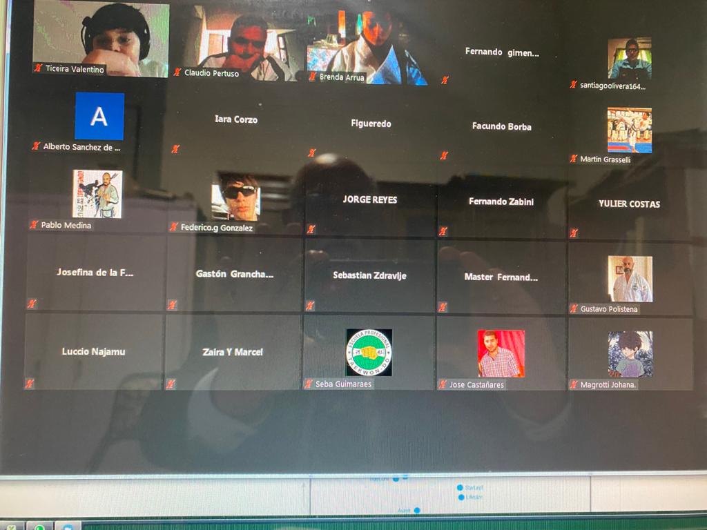Click muted mic icon next to Magrotti Johana

(573, 384)
